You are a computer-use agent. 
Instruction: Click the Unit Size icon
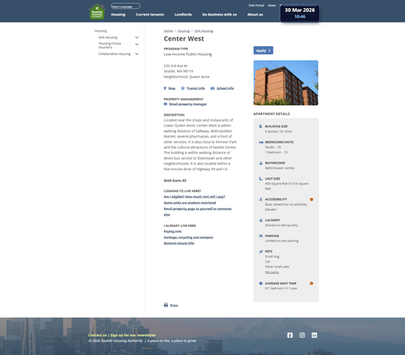click(x=261, y=178)
